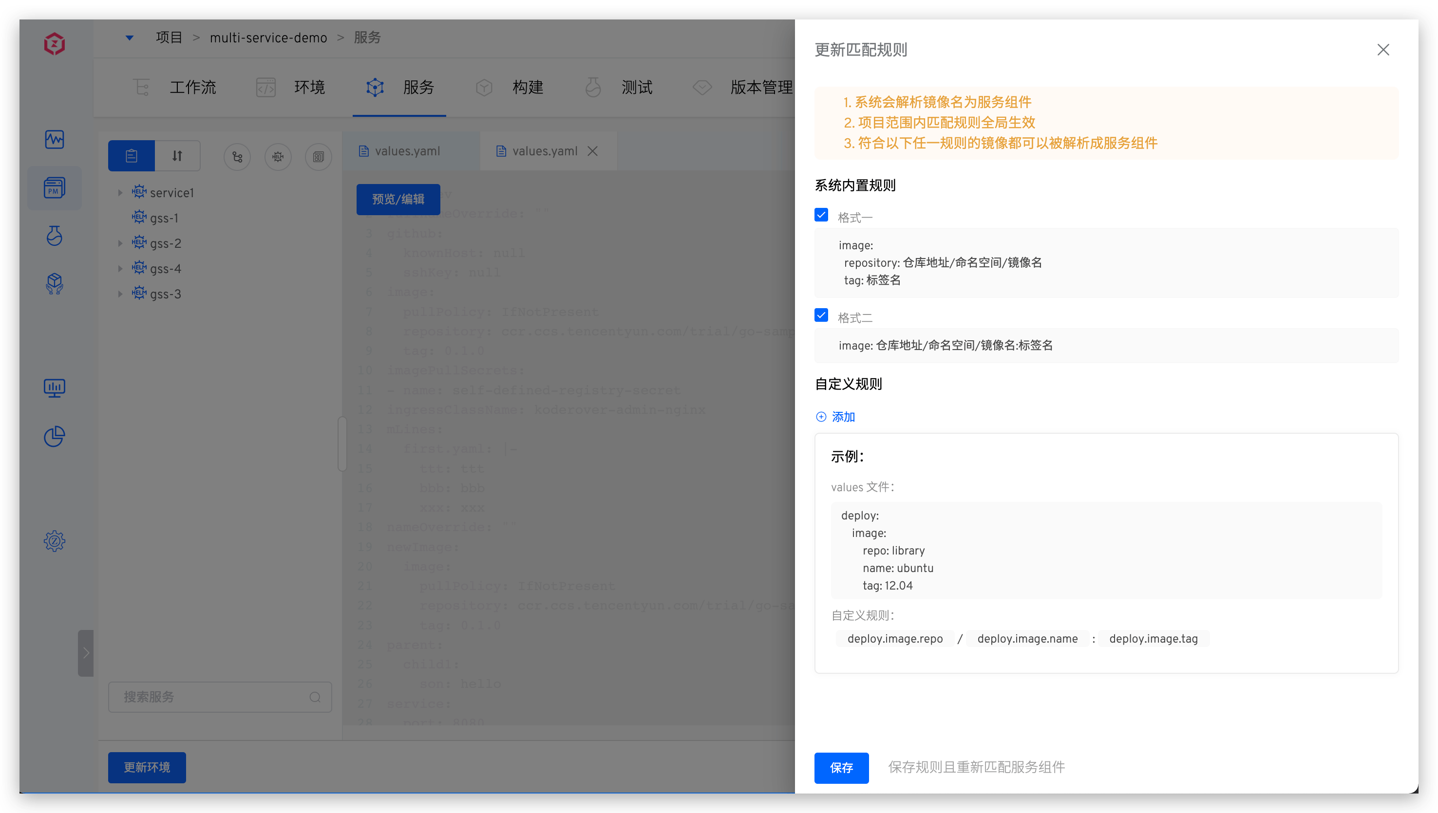
Task: Open the data dashboard monitor sidebar icon
Action: (54, 388)
